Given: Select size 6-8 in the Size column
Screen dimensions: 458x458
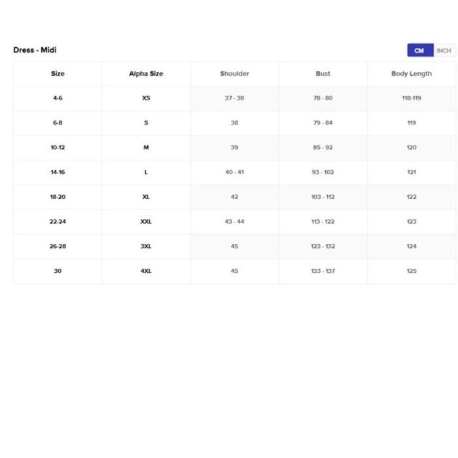Looking at the screenshot, I should 58,123.
